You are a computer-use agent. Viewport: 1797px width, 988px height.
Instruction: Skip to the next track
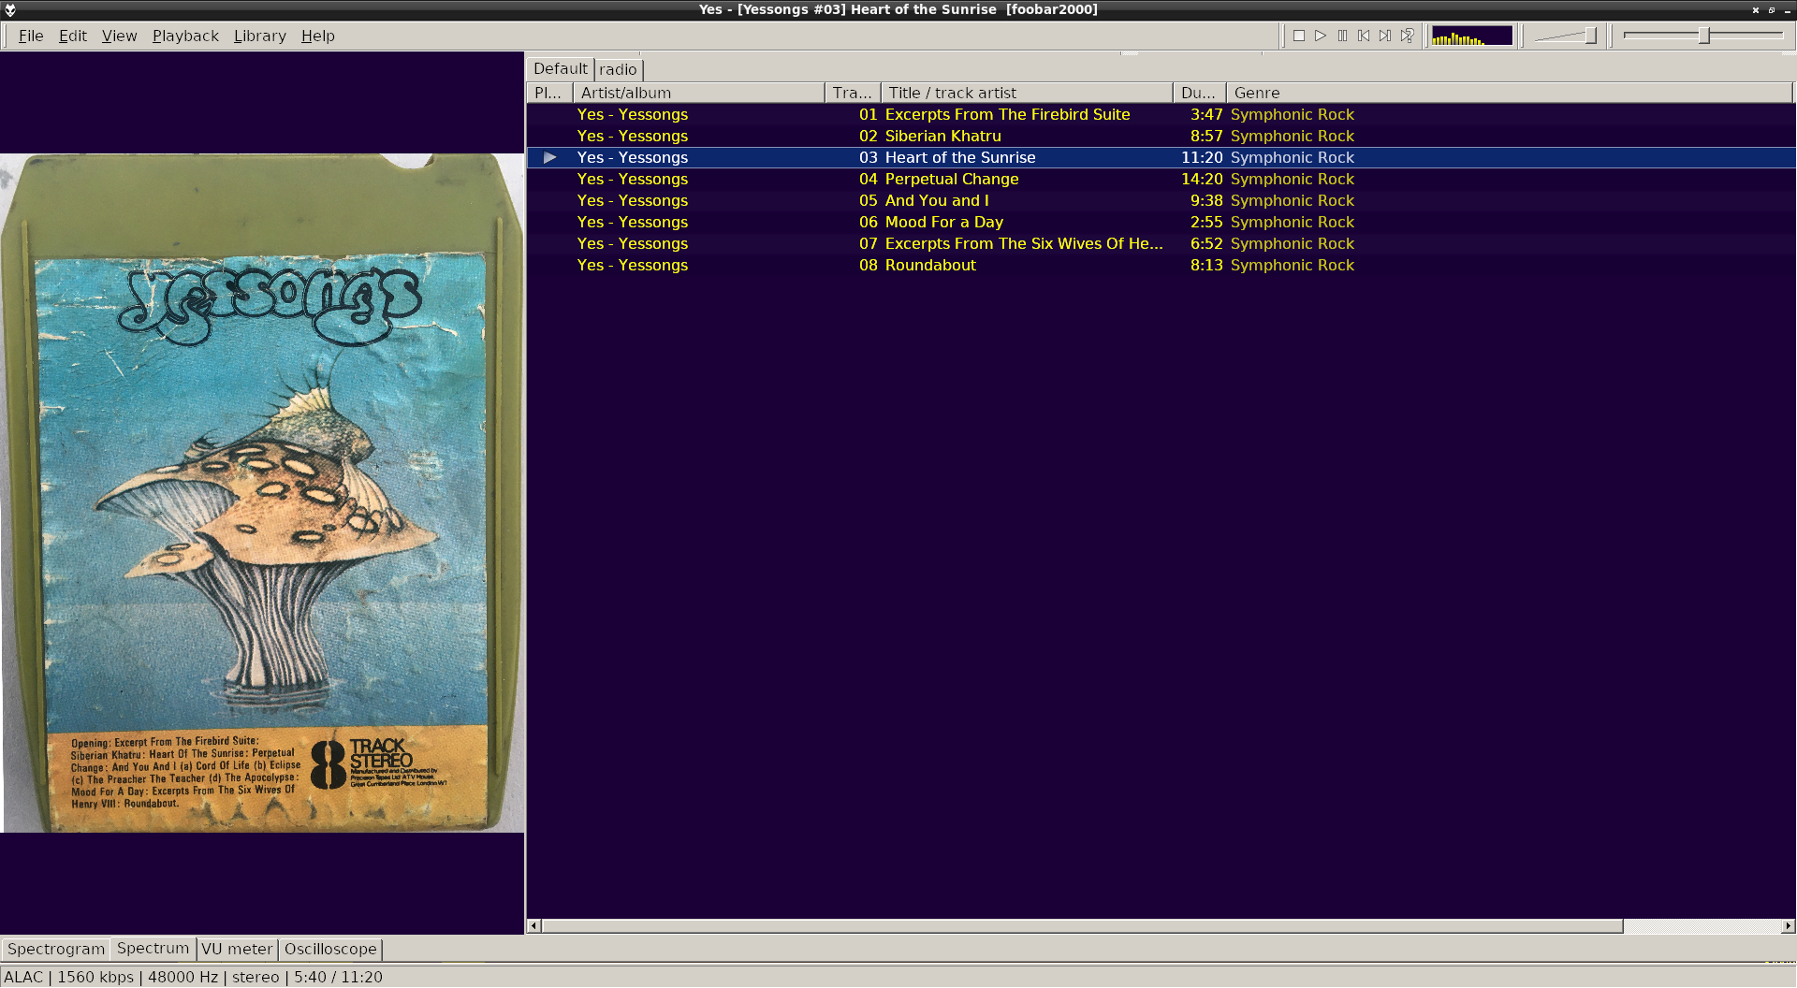[1385, 36]
